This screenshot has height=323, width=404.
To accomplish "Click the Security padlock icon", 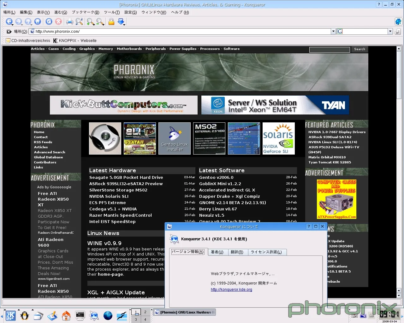I will click(x=111, y=21).
